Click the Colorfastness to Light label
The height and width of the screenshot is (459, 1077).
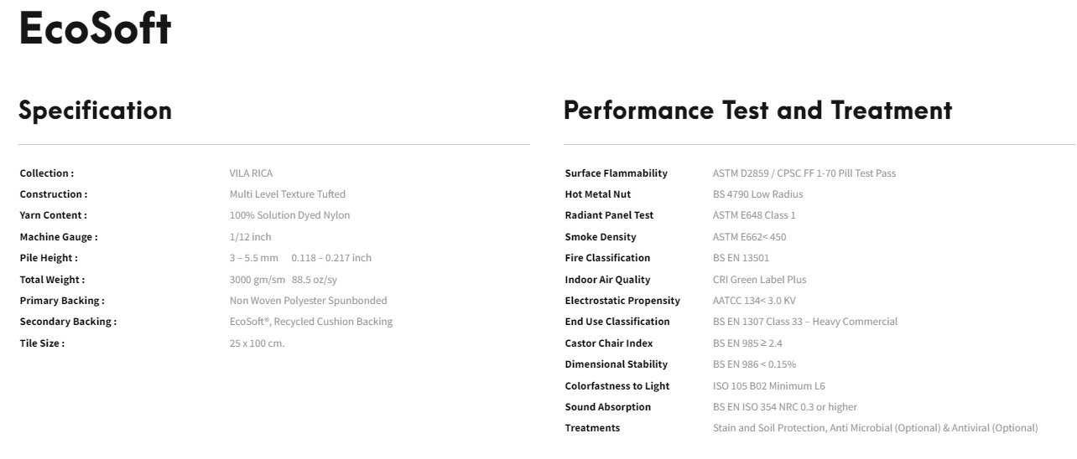(x=617, y=386)
